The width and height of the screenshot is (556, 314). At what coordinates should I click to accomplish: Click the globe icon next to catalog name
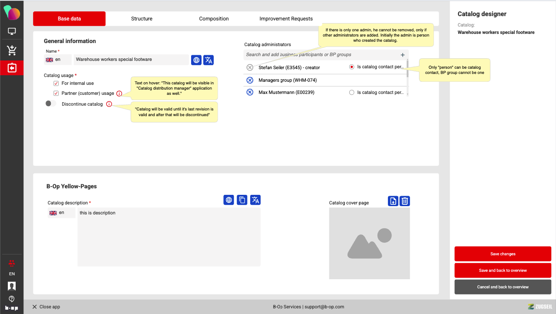click(x=196, y=60)
